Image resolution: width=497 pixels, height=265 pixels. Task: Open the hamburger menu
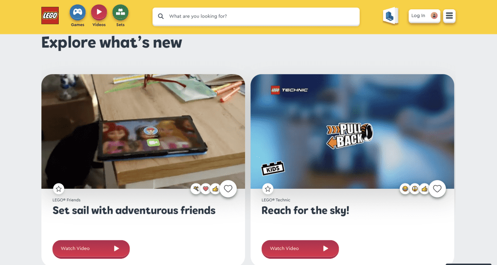[449, 16]
